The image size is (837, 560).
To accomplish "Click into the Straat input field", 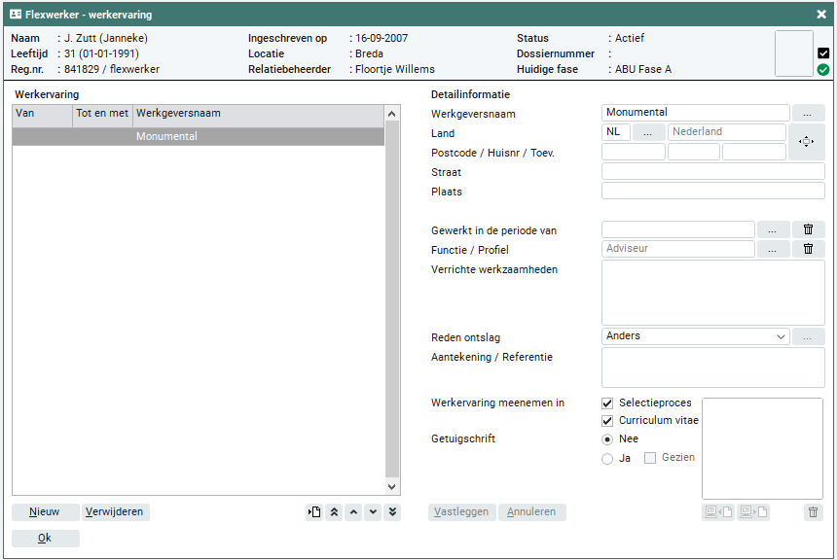I will (x=712, y=172).
